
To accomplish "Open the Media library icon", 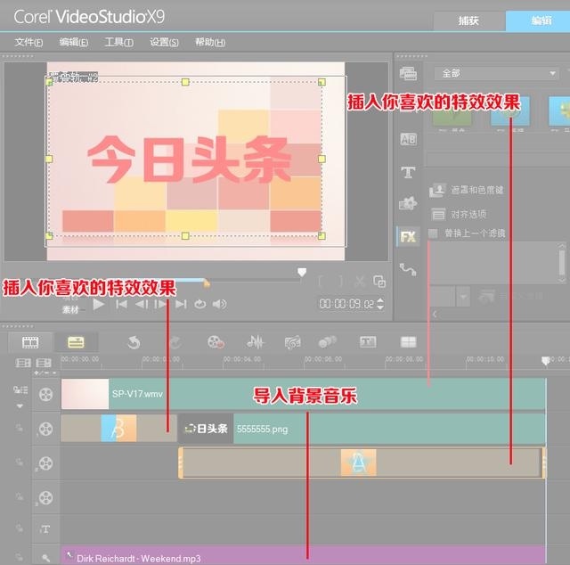I will 408,74.
